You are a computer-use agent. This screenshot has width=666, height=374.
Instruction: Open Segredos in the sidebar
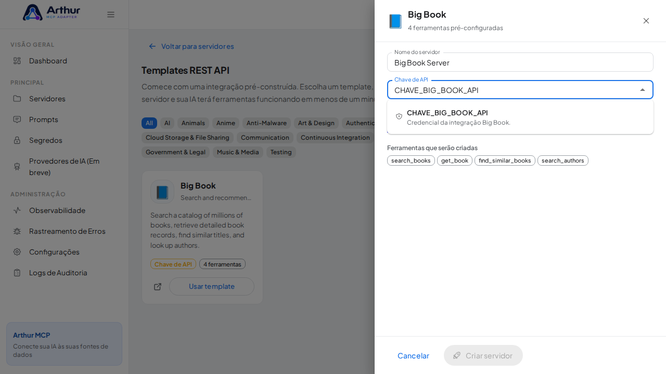tap(64, 140)
